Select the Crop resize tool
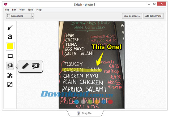 click(10, 84)
